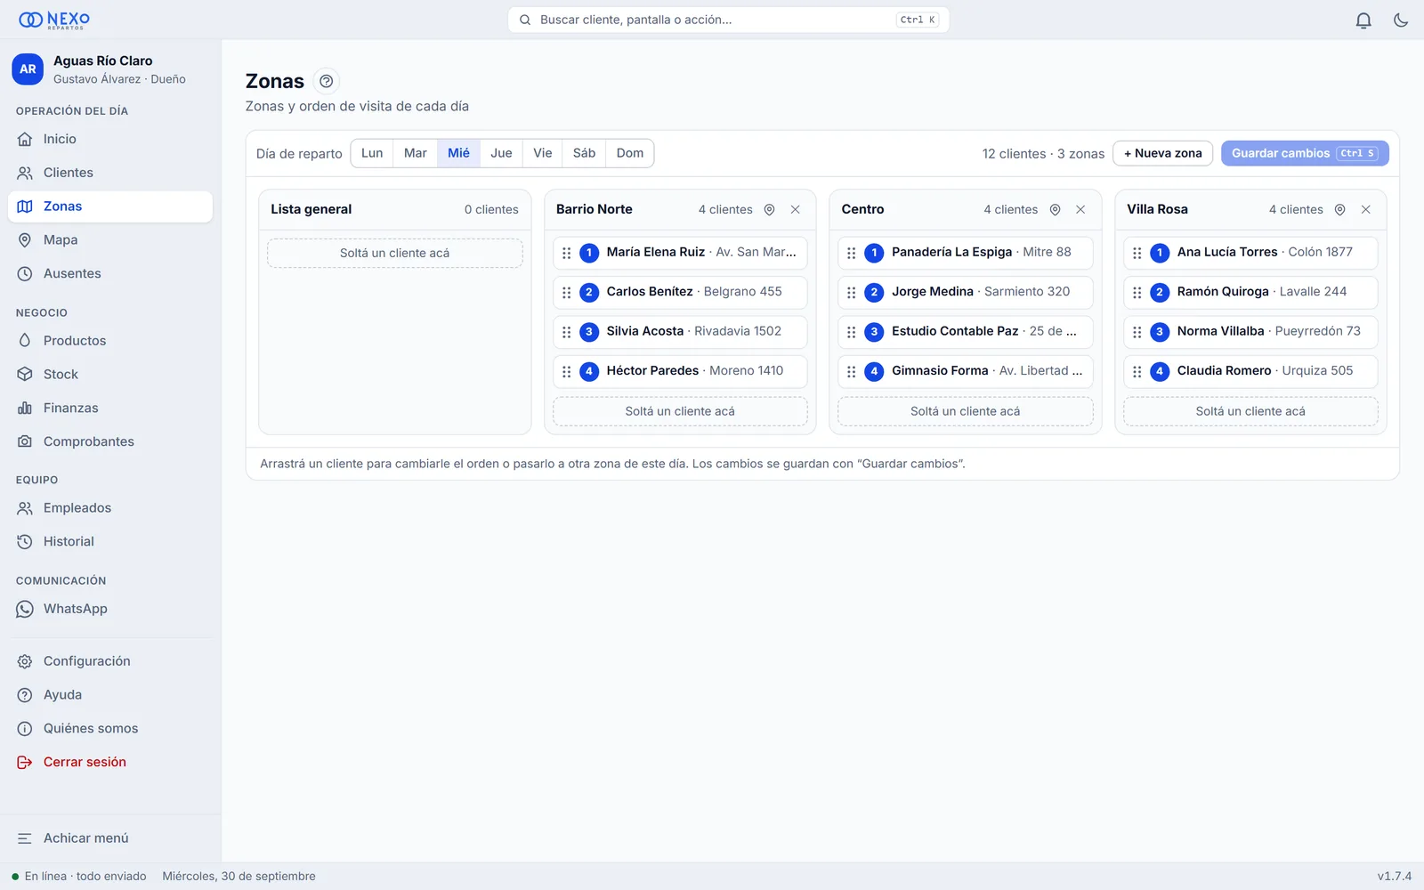This screenshot has height=890, width=1424.
Task: Select Jue delivery day
Action: (x=501, y=153)
